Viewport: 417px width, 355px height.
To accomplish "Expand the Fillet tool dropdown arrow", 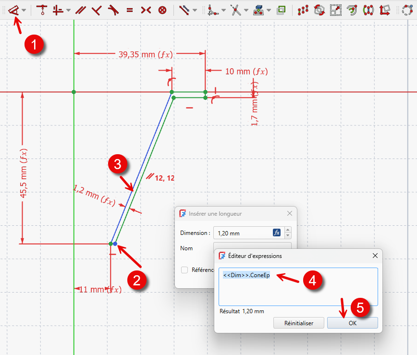I will point(223,10).
